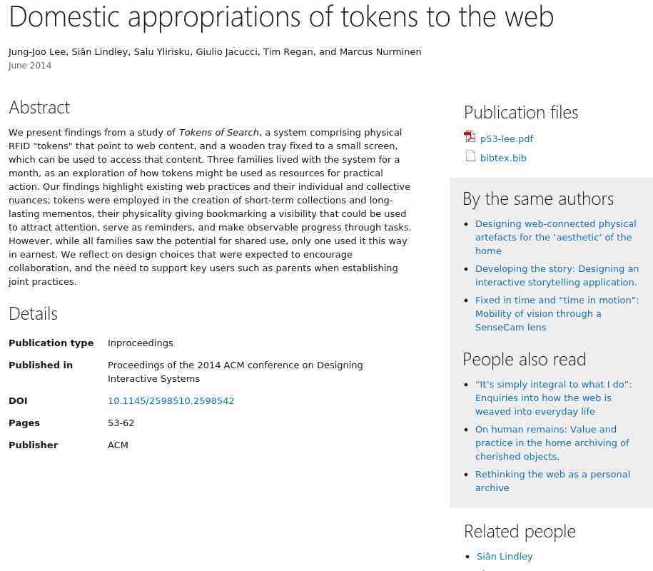
Task: Click the PDF file icon
Action: (x=470, y=136)
